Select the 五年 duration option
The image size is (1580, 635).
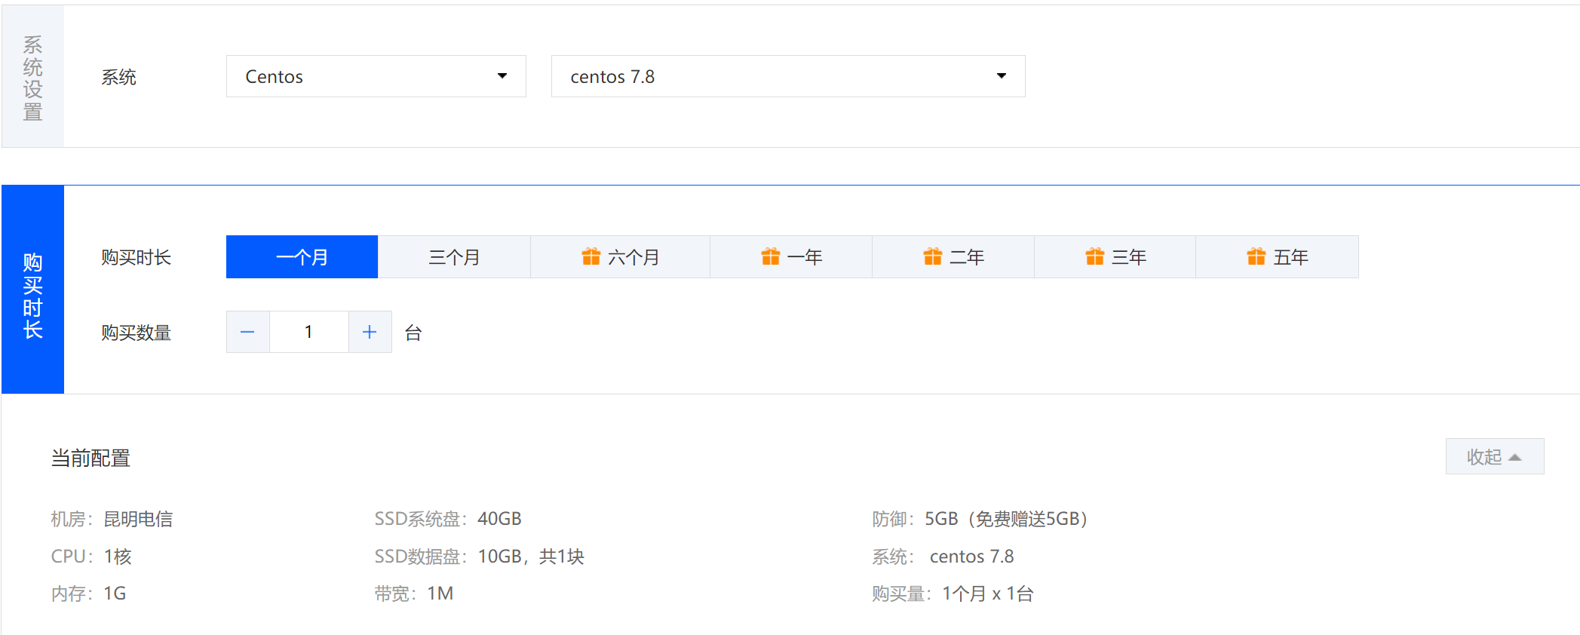point(1278,257)
